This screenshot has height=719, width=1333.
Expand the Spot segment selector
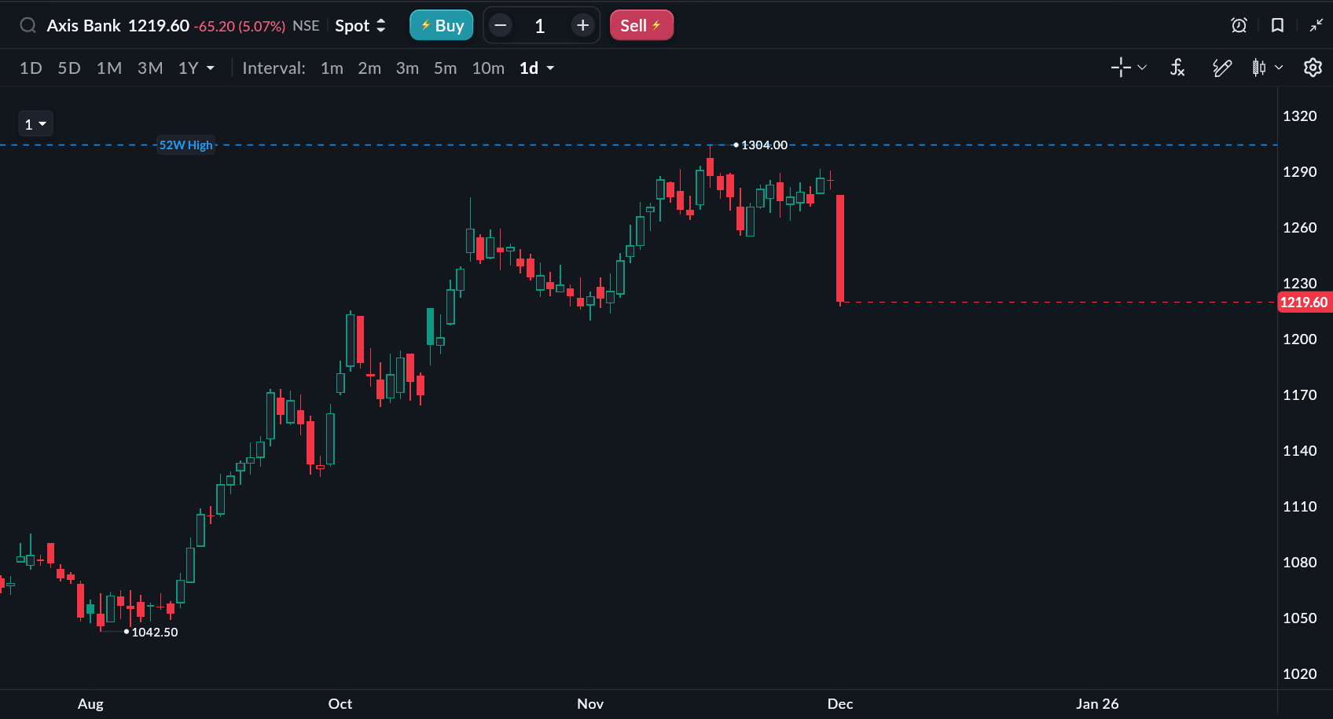[360, 25]
